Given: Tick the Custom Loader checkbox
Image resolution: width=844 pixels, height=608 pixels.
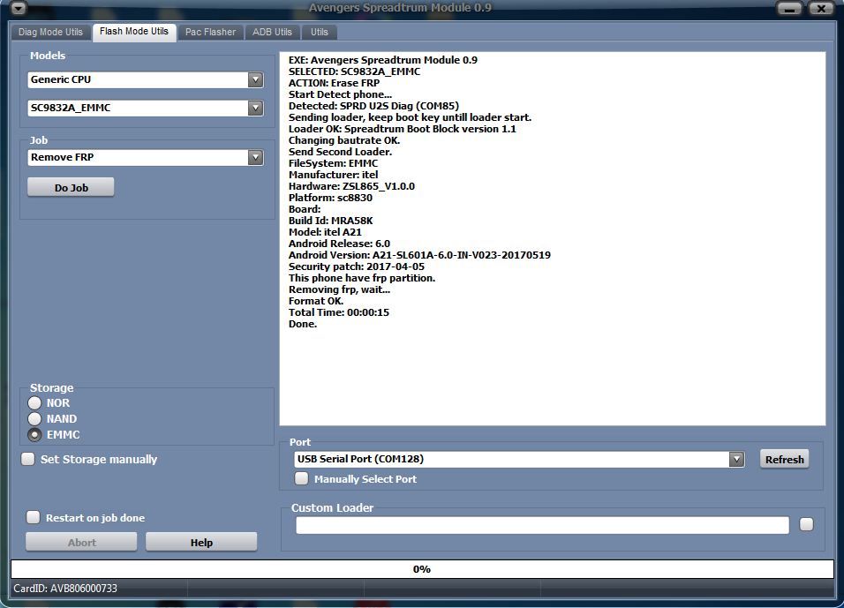Looking at the screenshot, I should (806, 524).
